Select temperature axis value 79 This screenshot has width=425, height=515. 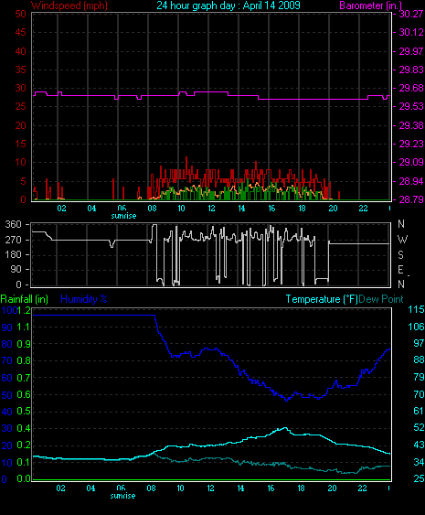(419, 377)
